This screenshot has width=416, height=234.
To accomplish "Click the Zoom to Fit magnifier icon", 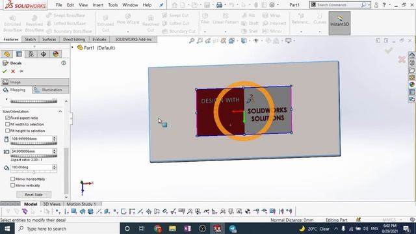I will 192,40.
